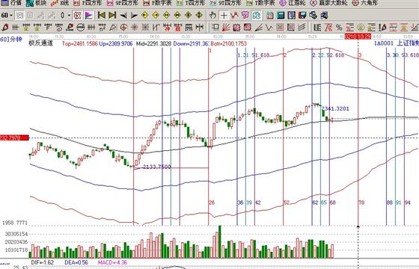Click the 行情 toolbar button

[11, 3]
